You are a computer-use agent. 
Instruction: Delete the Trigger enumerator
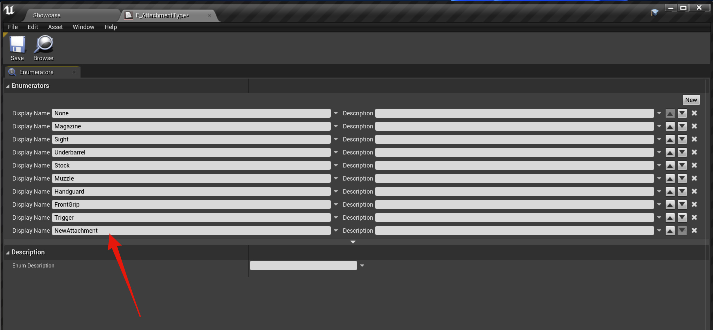(x=694, y=217)
